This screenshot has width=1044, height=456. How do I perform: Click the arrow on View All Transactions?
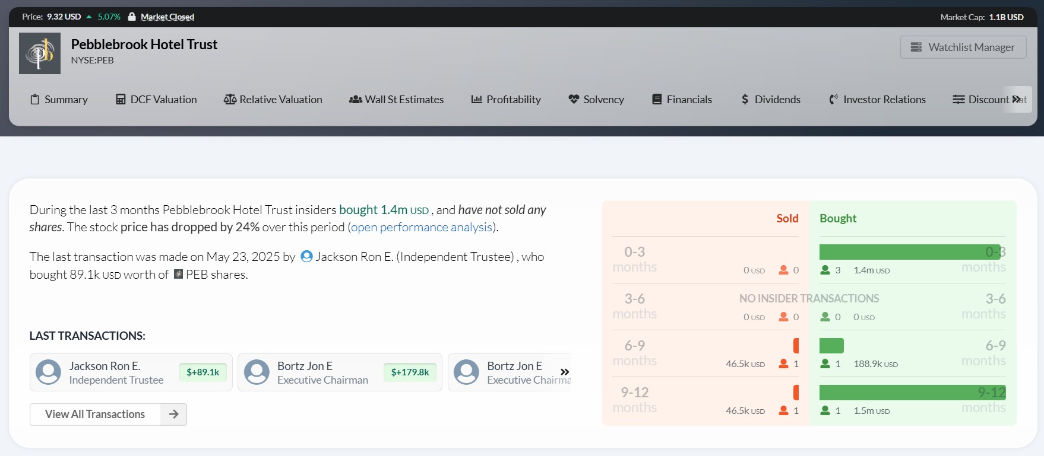(173, 414)
